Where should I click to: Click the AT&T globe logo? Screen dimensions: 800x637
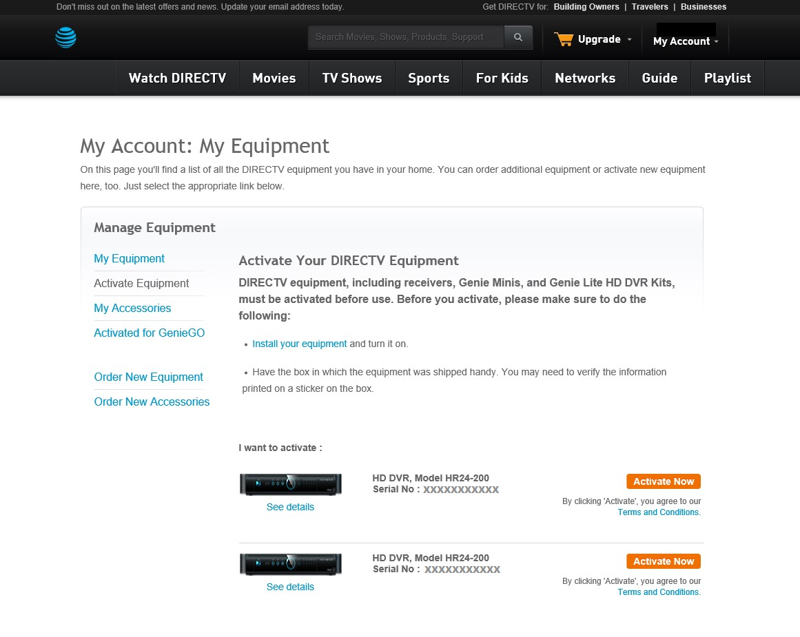point(65,38)
